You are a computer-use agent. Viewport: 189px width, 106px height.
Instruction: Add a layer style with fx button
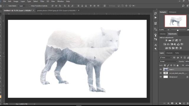[x=168, y=103]
